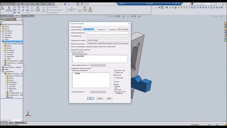Click the Smart Dimension tool
Screen dimensions: 227x128
[9, 9]
